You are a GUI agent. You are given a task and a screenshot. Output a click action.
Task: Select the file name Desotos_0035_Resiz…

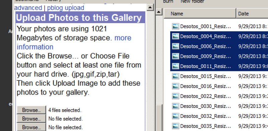pos(206,126)
